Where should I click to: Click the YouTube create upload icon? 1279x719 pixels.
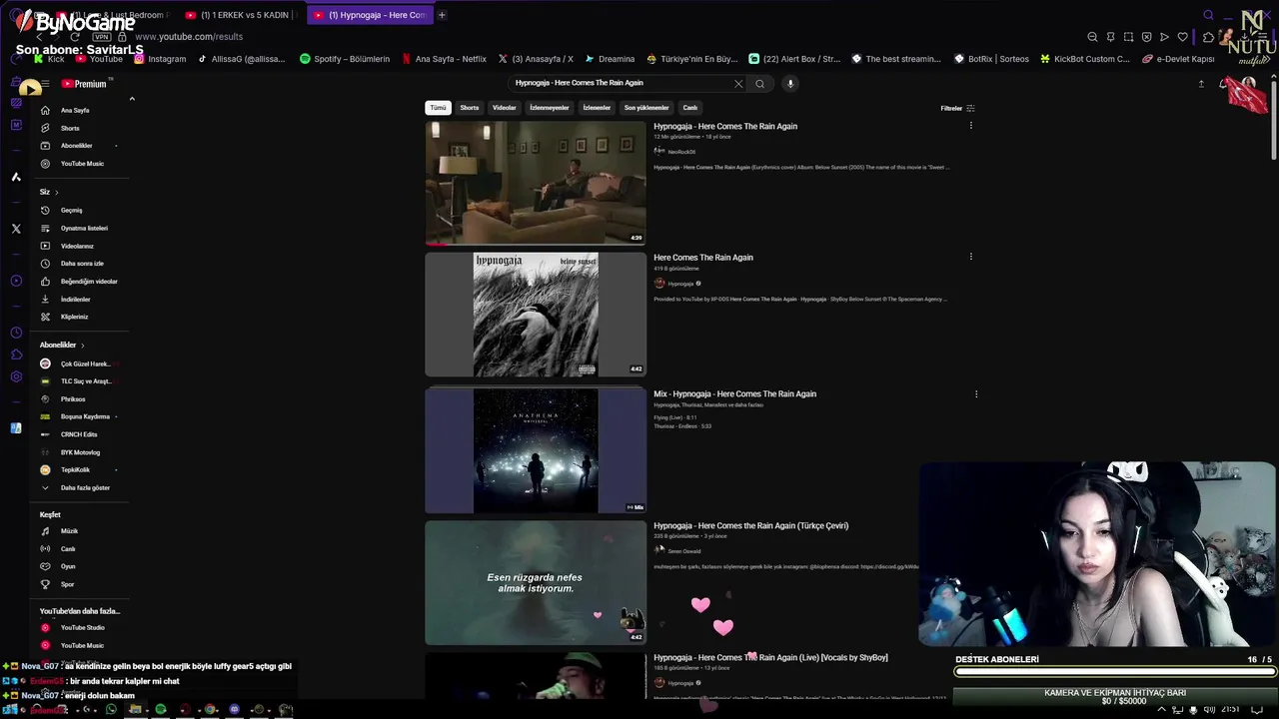[1201, 84]
